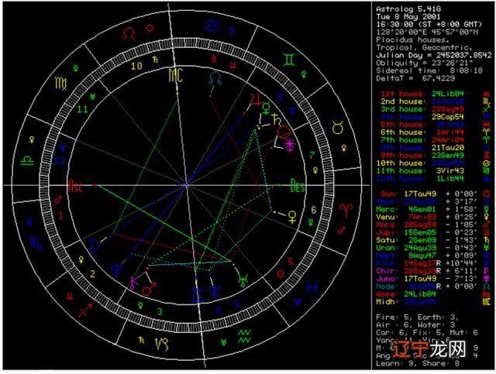Click the 'Juno: 17Tau49' position value
The height and width of the screenshot is (374, 496).
click(x=420, y=279)
